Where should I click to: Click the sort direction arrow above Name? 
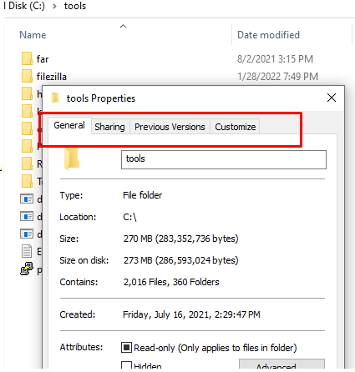point(123,27)
